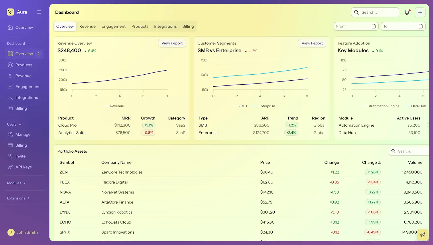Collapse the Dashboard sidebar section

pyautogui.click(x=19, y=43)
